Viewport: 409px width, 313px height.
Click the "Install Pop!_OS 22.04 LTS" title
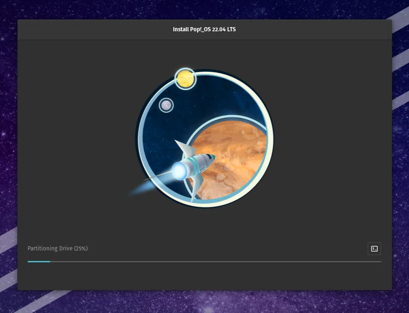click(204, 29)
